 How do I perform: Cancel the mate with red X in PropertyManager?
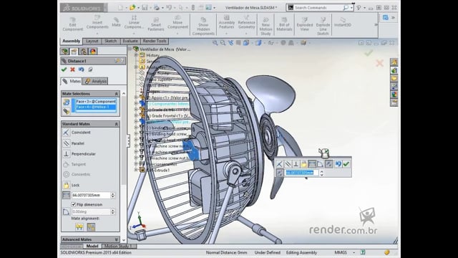point(72,70)
